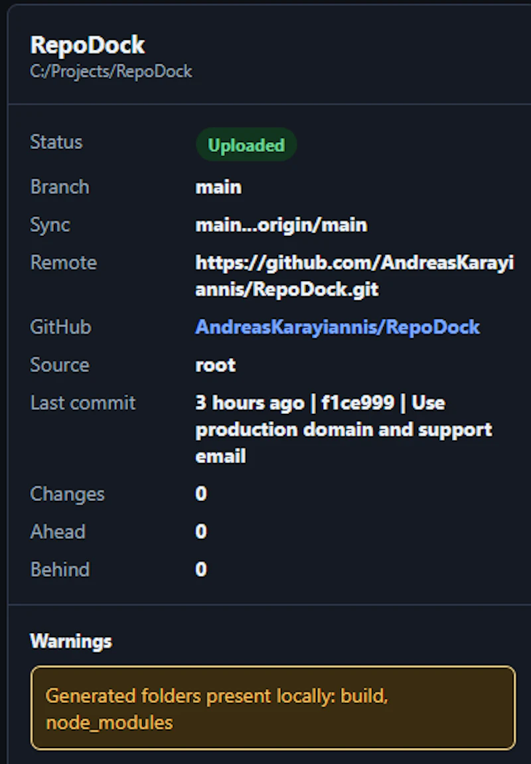Click the Ahead label
This screenshot has height=764, width=531.
click(58, 531)
